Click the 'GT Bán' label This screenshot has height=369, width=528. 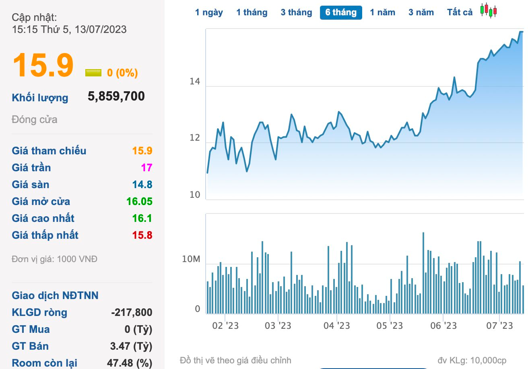[30, 346]
